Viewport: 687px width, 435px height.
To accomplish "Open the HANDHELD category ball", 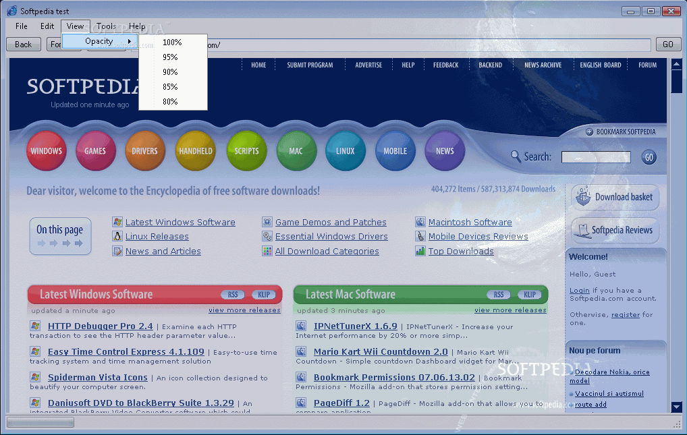I will 196,150.
